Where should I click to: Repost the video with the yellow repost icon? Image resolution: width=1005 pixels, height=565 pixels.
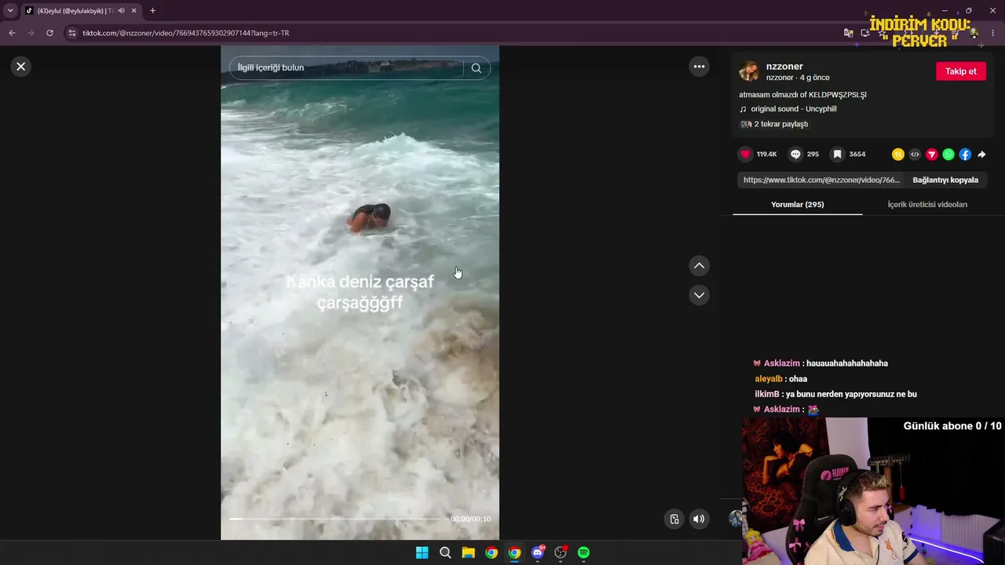(x=898, y=155)
